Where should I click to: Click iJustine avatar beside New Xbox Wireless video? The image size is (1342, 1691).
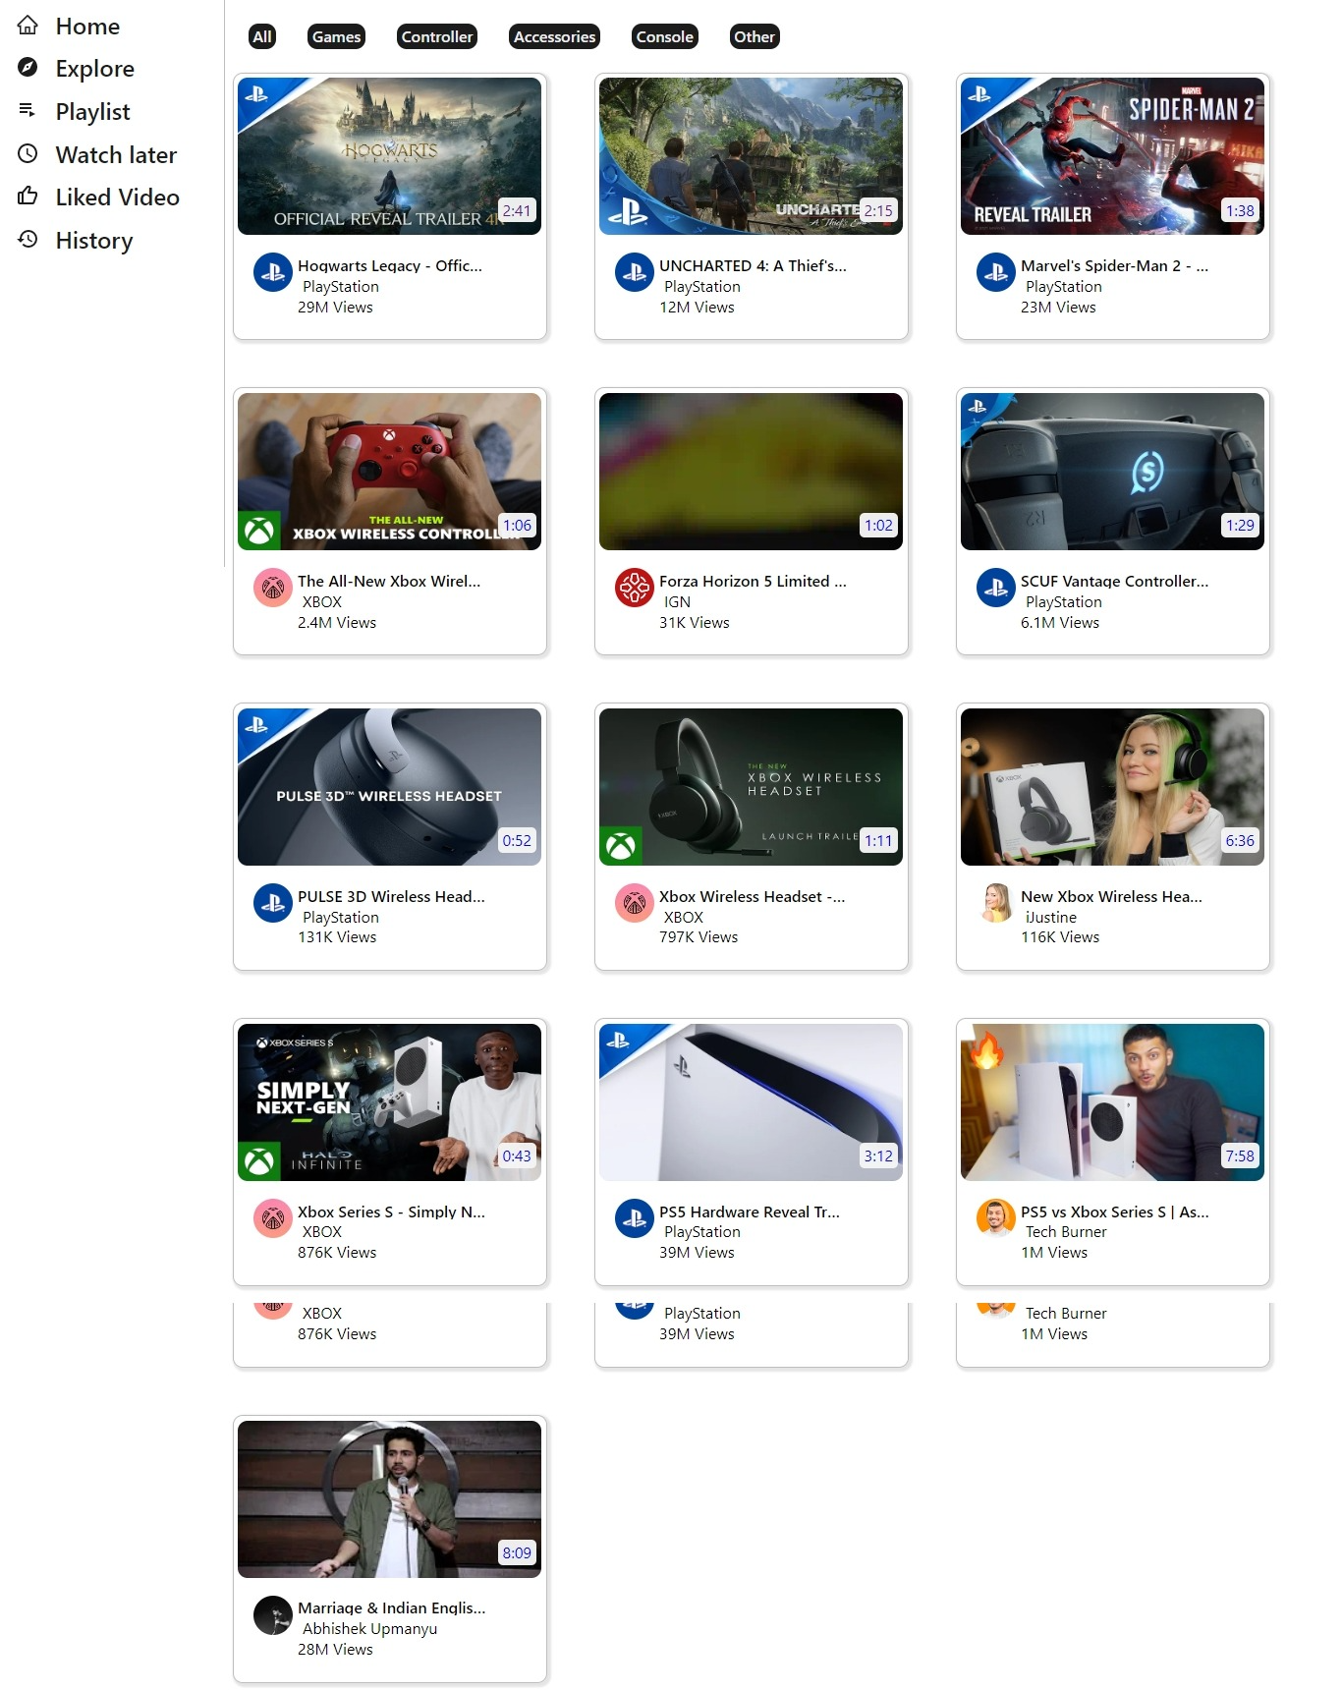996,903
